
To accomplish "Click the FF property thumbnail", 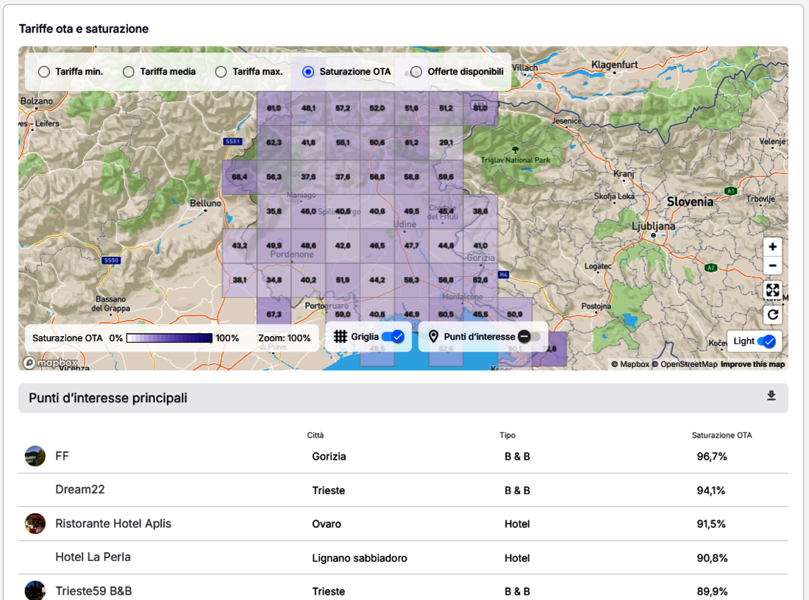I will click(35, 456).
